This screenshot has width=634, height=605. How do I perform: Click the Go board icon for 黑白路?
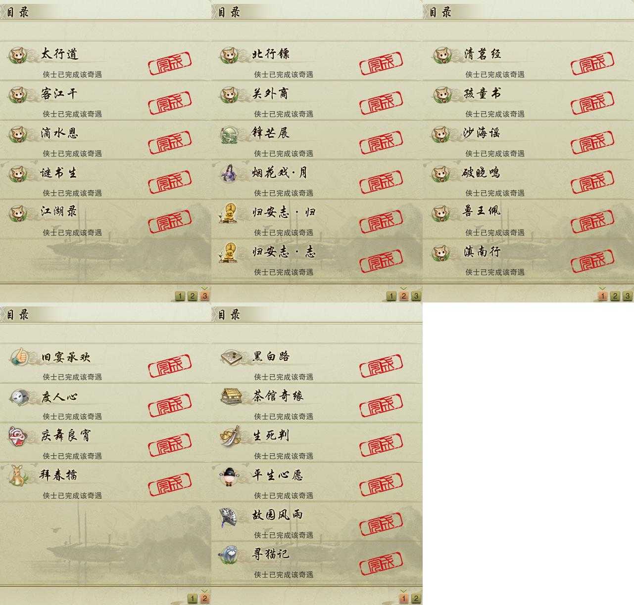point(230,355)
